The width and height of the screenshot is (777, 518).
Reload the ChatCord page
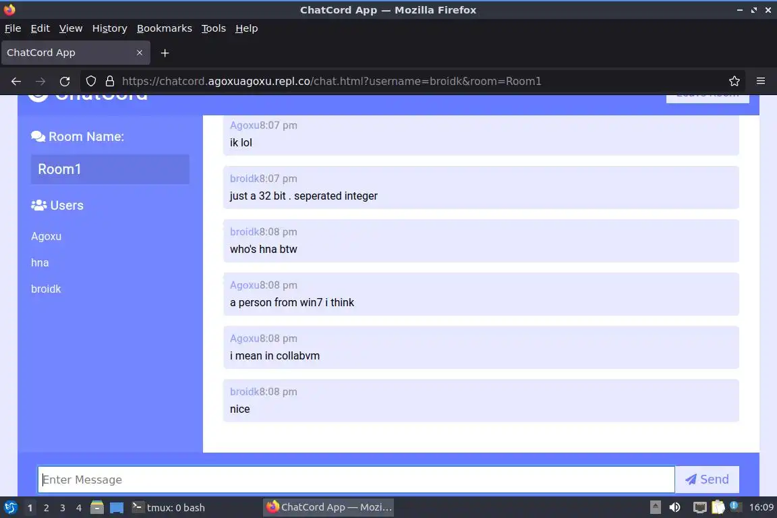coord(65,82)
